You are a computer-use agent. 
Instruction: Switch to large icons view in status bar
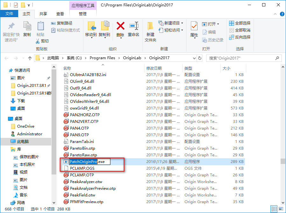coord(281,209)
